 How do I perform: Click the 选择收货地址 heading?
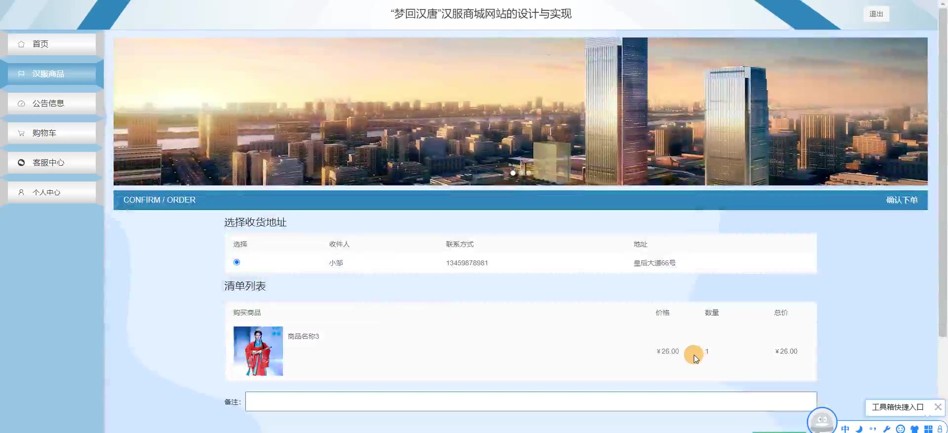click(x=255, y=222)
